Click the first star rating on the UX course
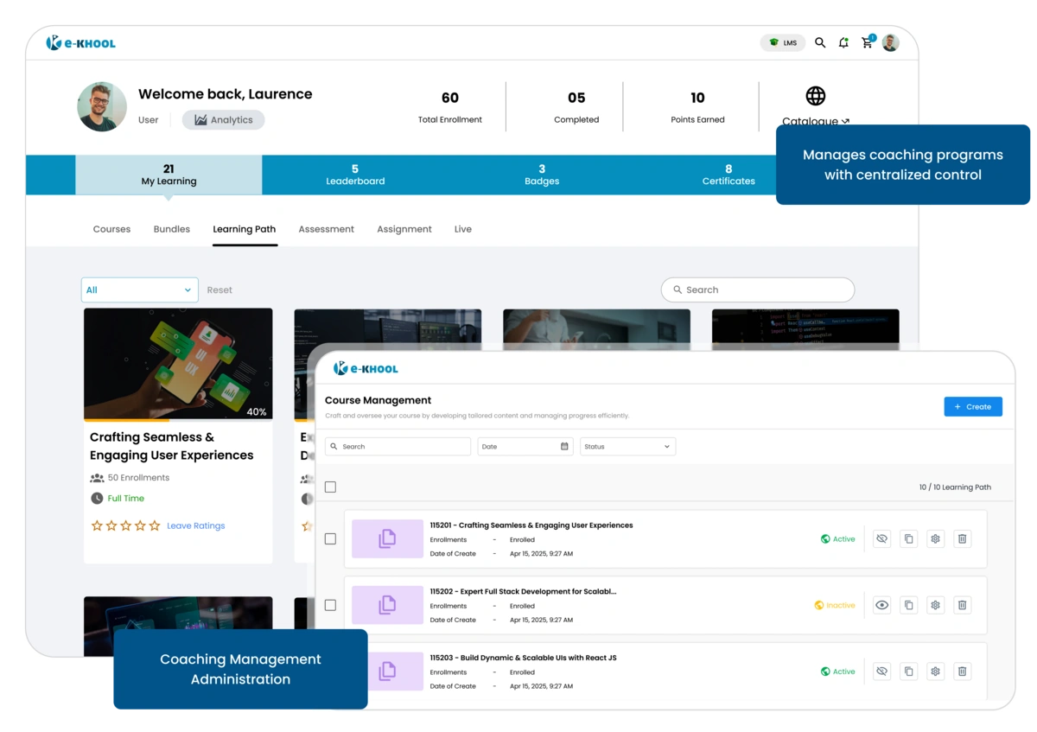1037x732 pixels. [97, 525]
